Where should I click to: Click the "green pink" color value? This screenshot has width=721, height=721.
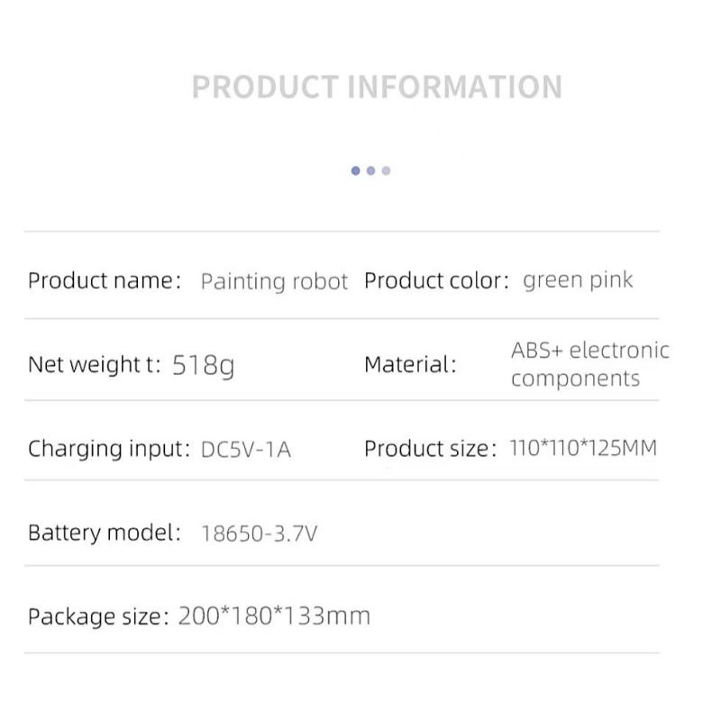(x=578, y=280)
